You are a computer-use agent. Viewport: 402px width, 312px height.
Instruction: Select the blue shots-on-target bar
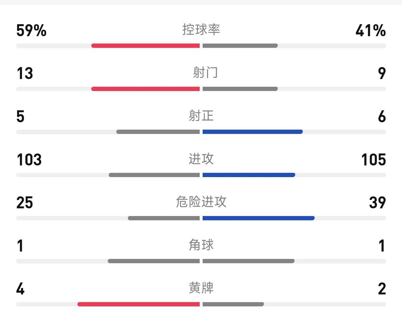coord(253,132)
